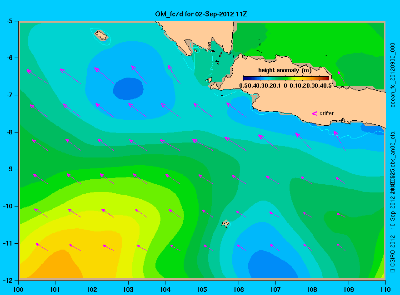Click the "CSIRO 2012" vertical credit text
Image resolution: width=400 pixels, height=295 pixels.
tap(393, 251)
